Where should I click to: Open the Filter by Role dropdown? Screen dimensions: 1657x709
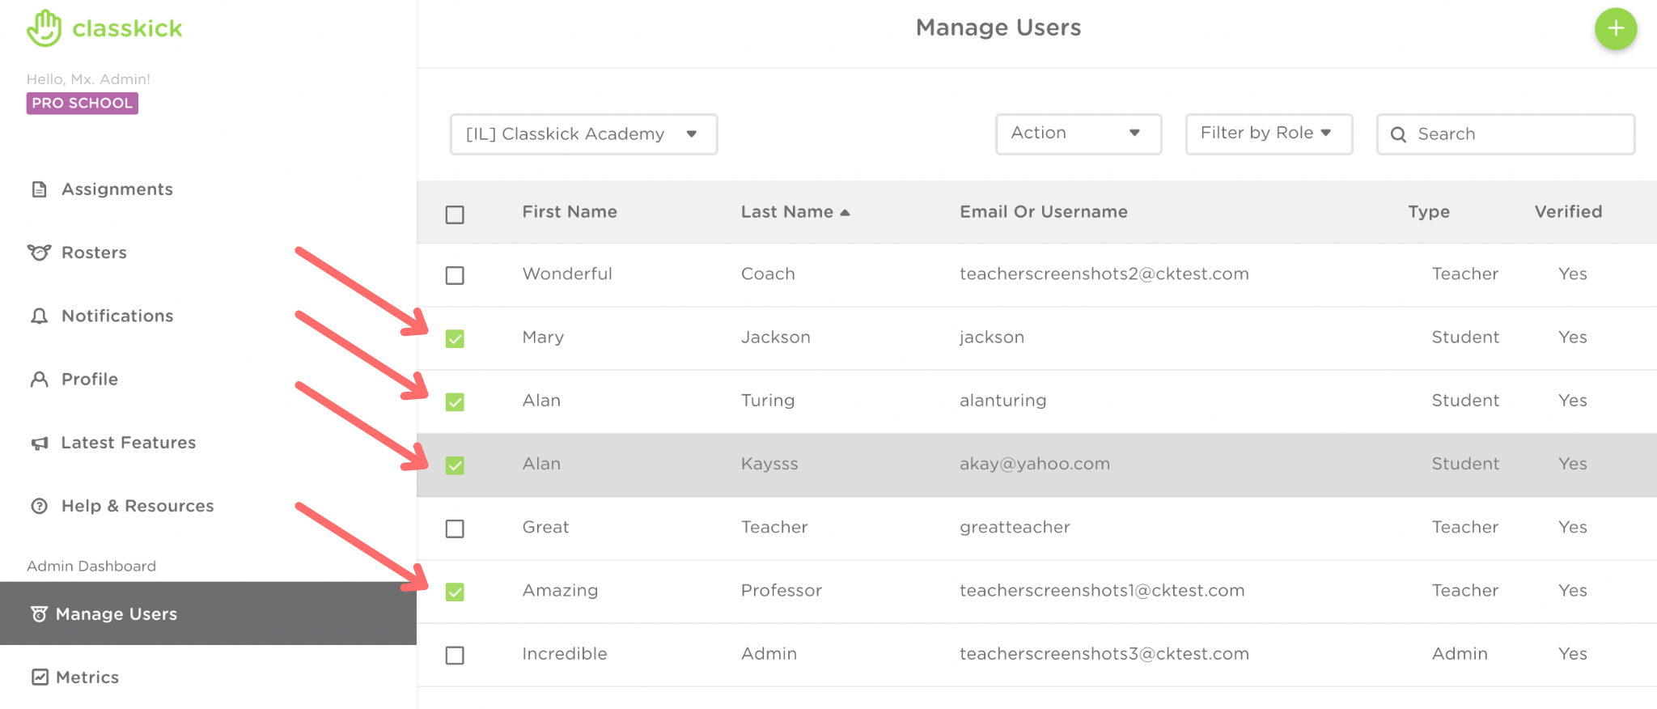tap(1268, 134)
